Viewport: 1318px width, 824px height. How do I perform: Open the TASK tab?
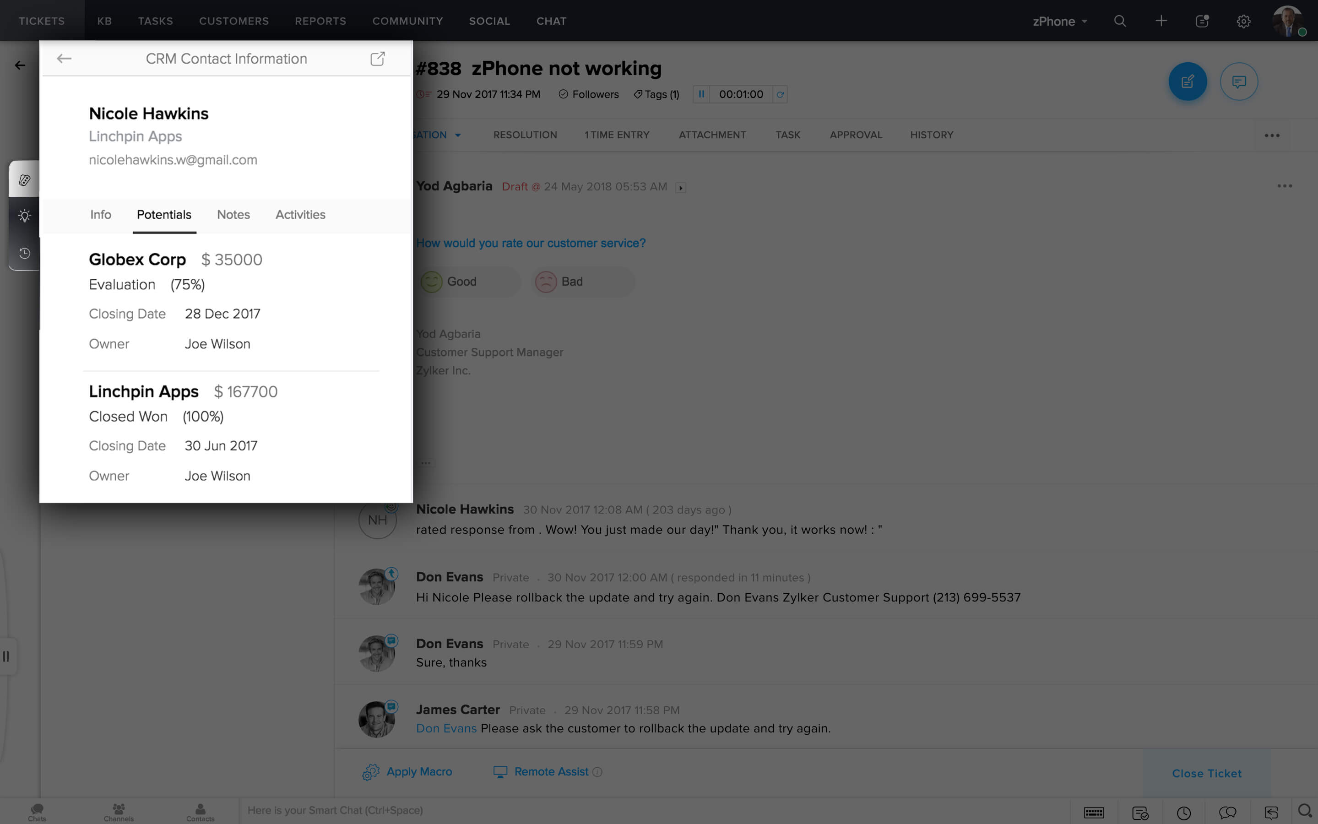pyautogui.click(x=788, y=135)
